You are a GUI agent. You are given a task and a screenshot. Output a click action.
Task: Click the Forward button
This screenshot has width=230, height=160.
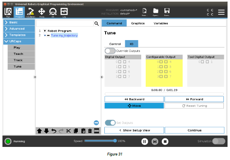click(x=194, y=99)
